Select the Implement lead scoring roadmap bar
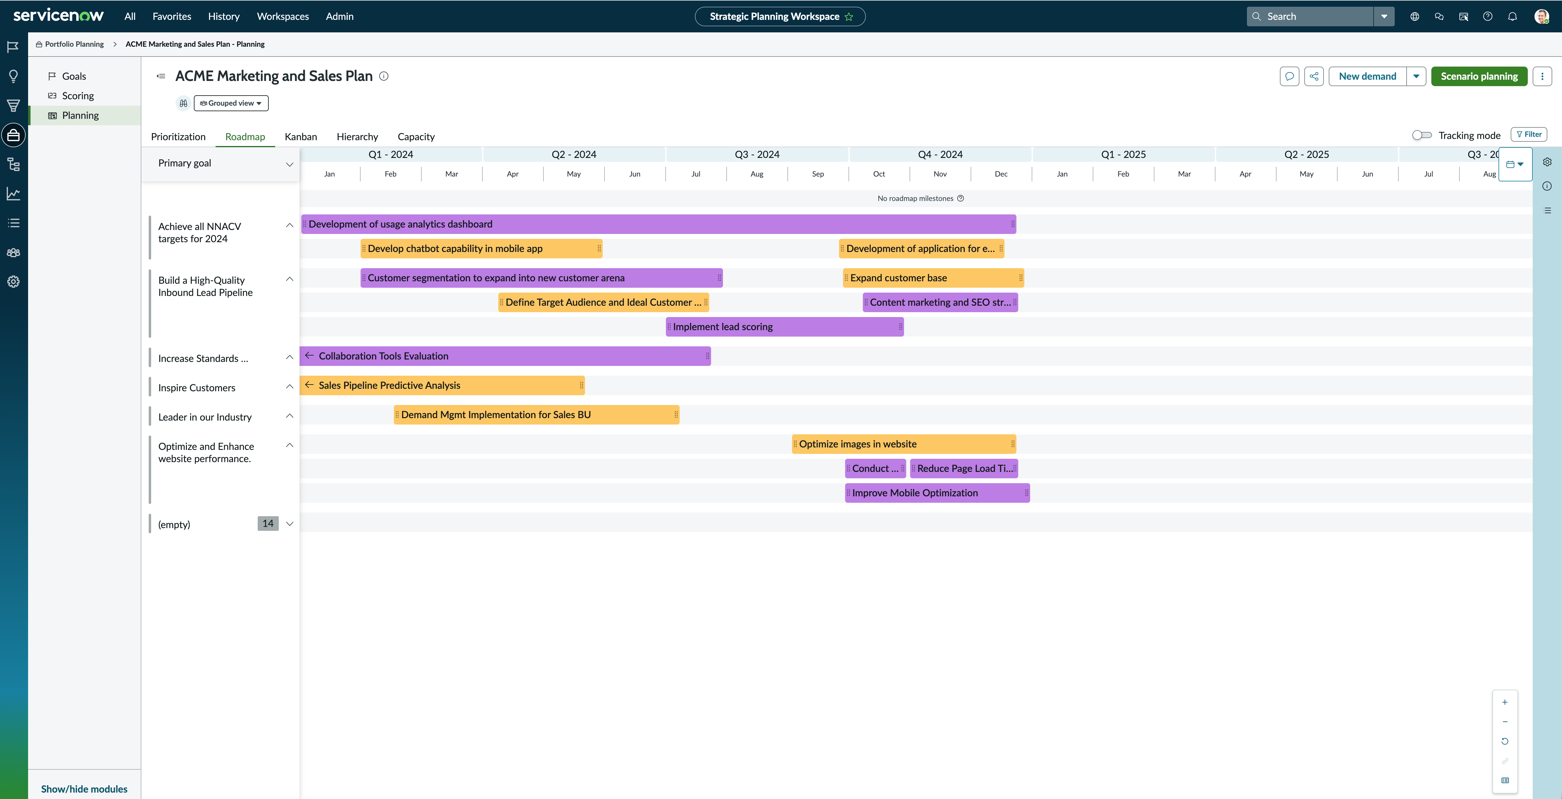The image size is (1562, 799). (785, 327)
